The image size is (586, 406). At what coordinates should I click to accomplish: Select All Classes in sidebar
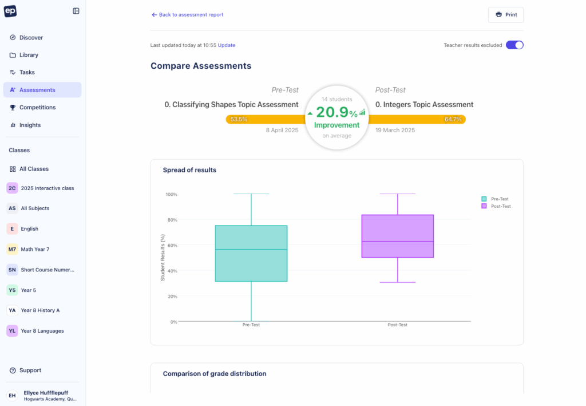[34, 169]
